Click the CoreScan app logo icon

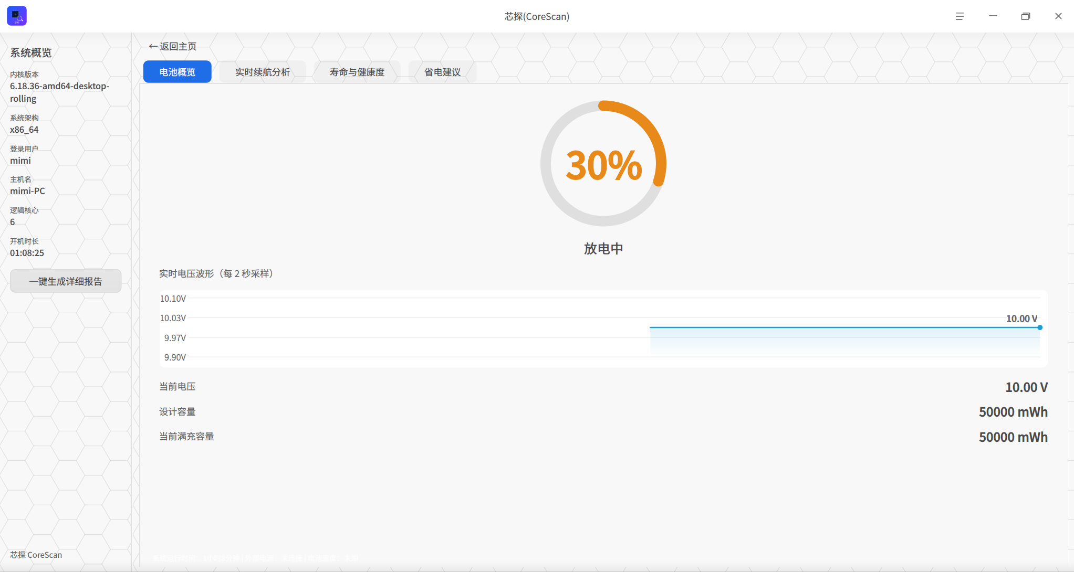point(17,16)
